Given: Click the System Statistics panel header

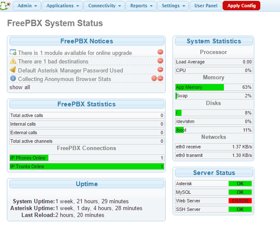Looking at the screenshot, I should click(214, 41).
